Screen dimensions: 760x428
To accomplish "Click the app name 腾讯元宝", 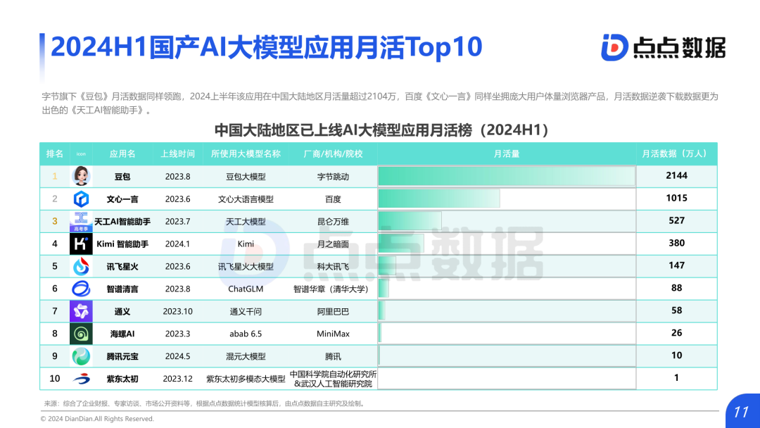I will pos(122,356).
